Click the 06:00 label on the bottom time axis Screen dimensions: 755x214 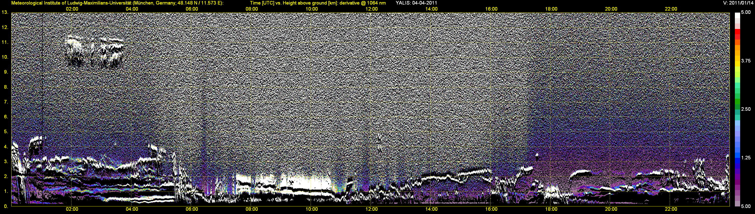pos(192,209)
